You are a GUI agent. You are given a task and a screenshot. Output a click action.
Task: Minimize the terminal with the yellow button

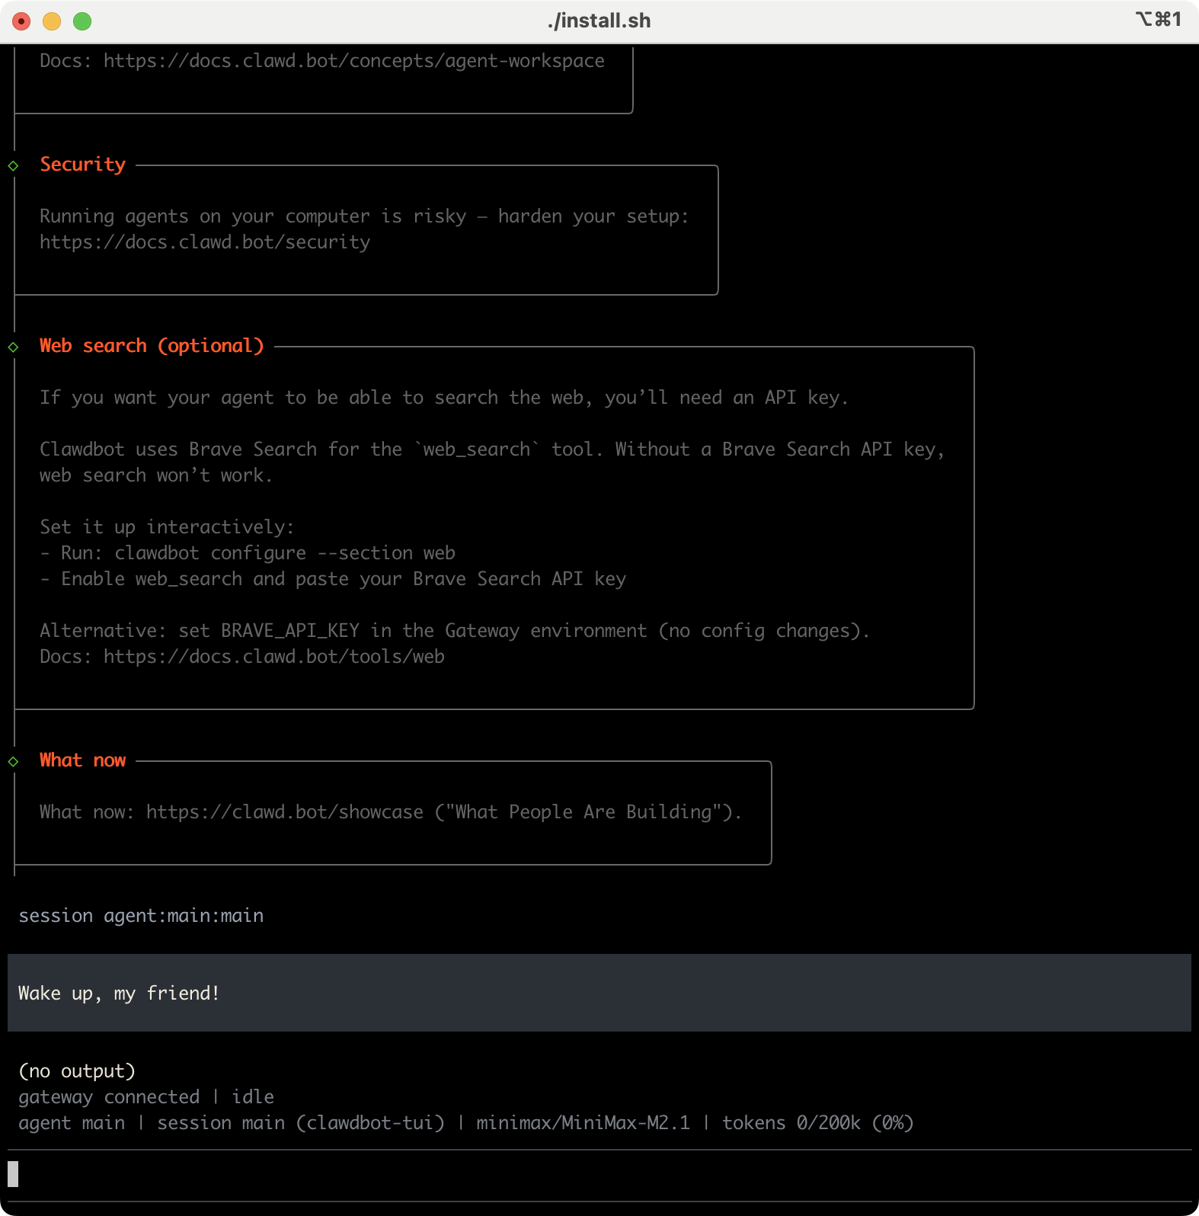52,21
